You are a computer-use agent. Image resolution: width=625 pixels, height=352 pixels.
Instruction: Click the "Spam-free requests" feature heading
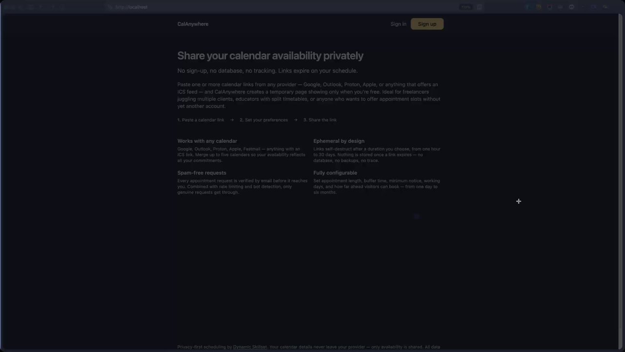202,173
